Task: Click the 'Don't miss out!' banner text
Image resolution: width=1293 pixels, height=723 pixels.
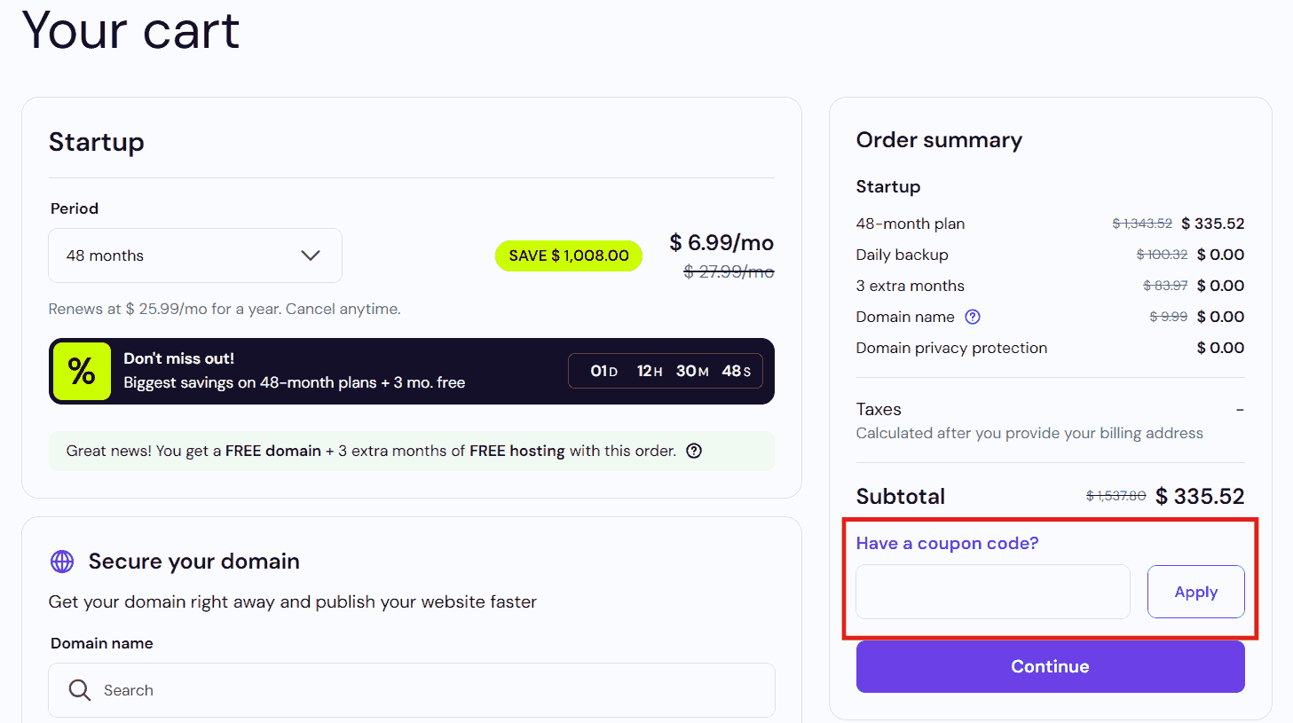Action: point(179,358)
